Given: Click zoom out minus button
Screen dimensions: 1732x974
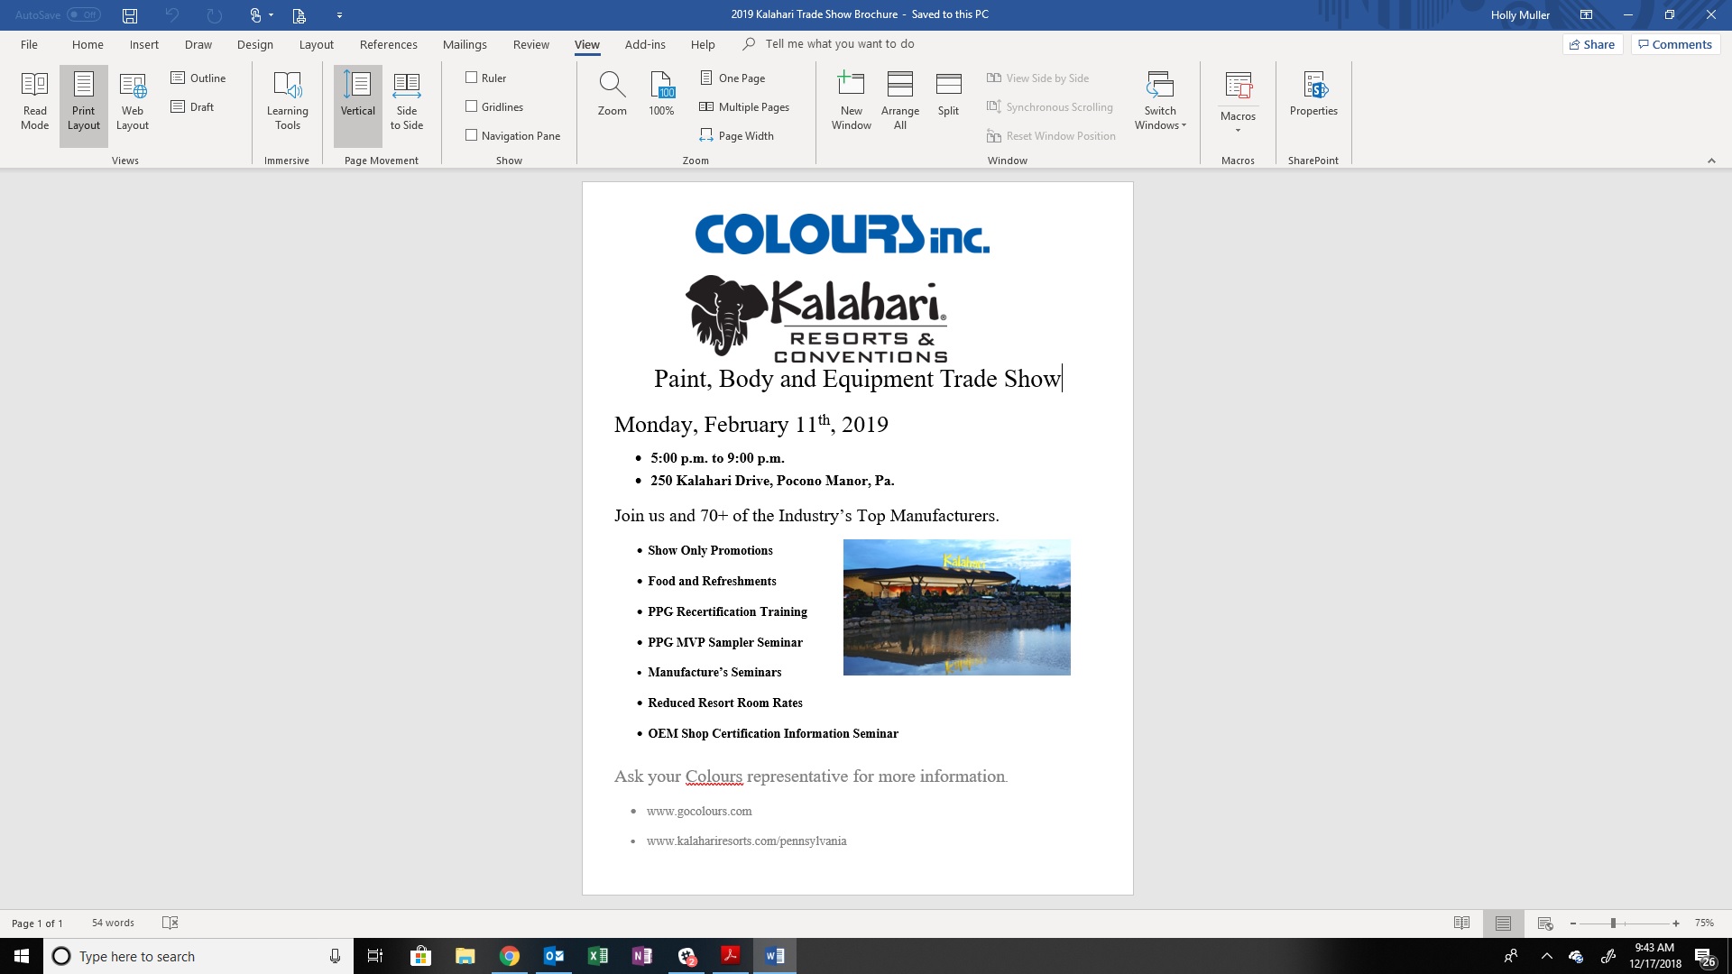Looking at the screenshot, I should 1573,923.
